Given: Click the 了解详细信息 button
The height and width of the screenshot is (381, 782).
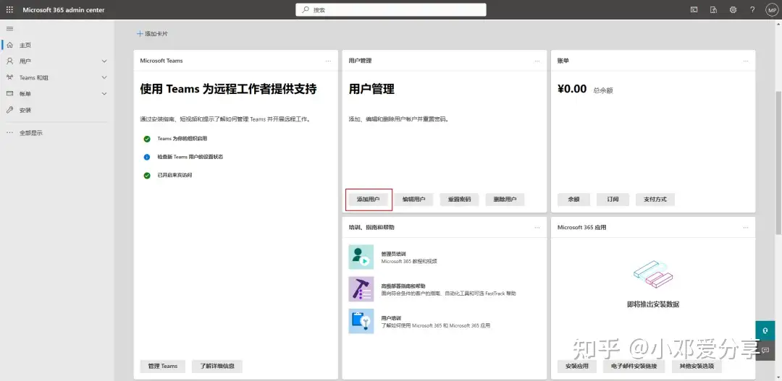Looking at the screenshot, I should 217,366.
